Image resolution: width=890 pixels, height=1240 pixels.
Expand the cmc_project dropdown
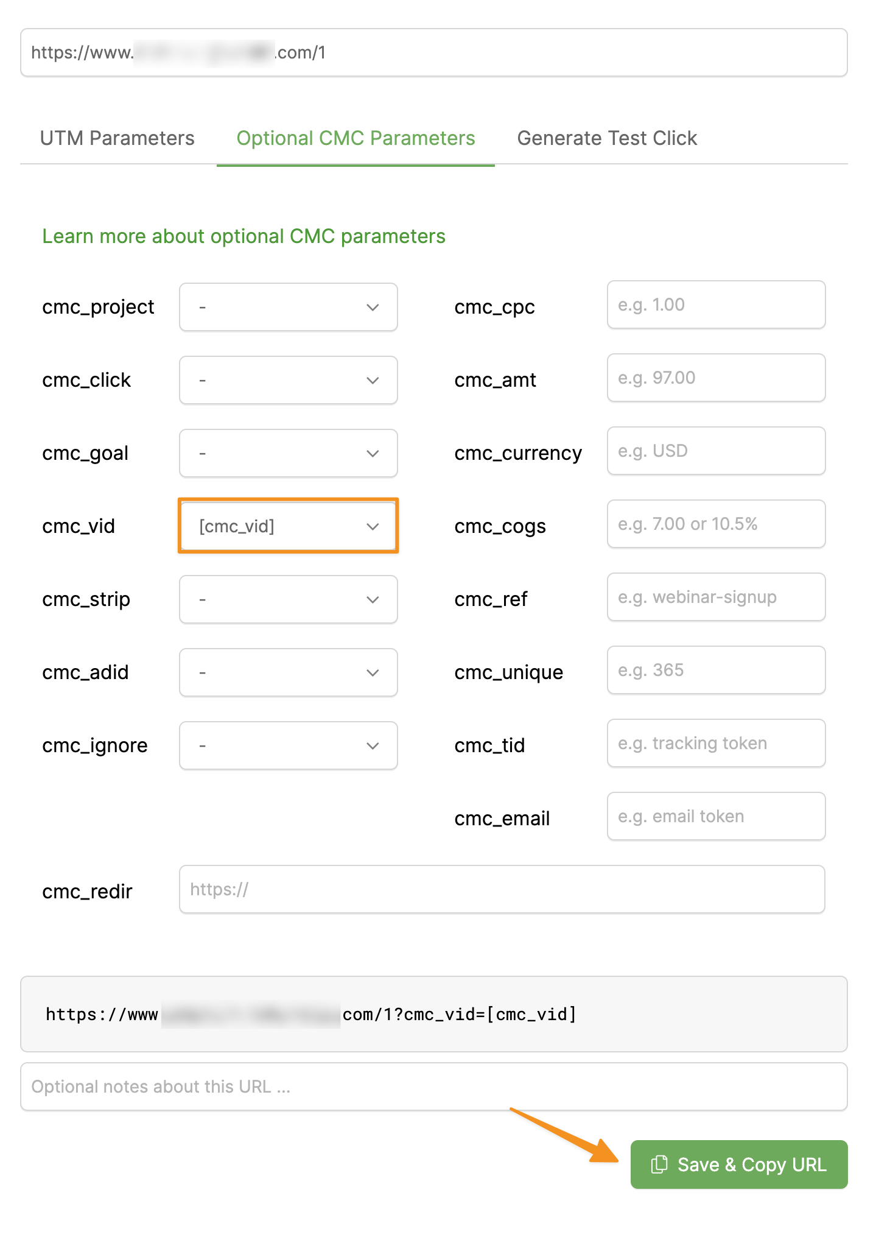tap(288, 307)
